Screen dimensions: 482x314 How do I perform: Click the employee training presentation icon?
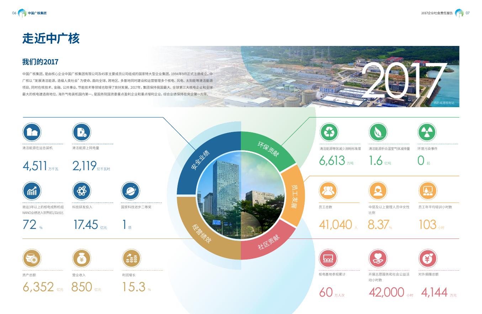[427, 191]
